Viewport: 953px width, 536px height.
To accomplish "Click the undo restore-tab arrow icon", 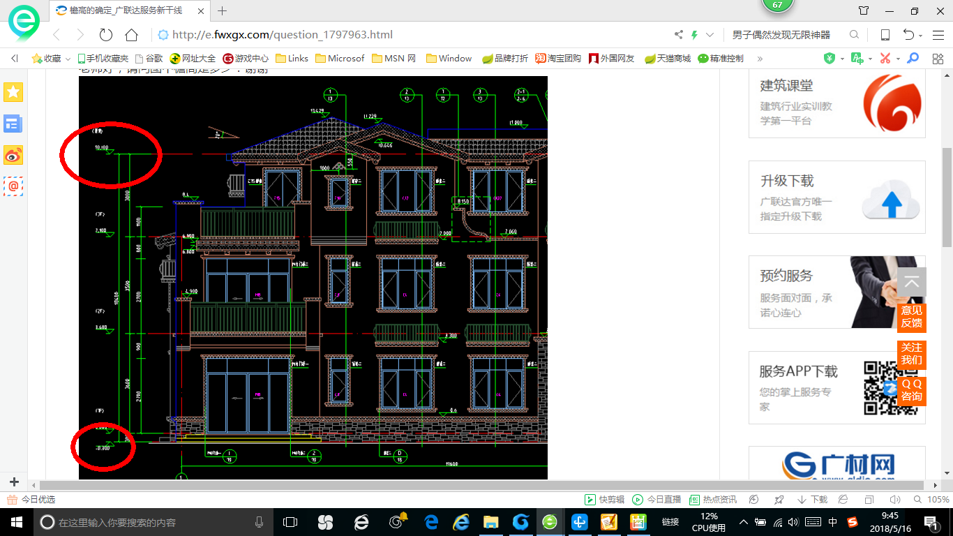I will pyautogui.click(x=908, y=35).
